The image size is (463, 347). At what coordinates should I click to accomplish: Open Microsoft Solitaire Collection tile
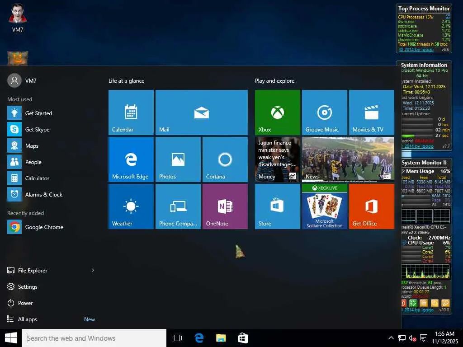324,206
